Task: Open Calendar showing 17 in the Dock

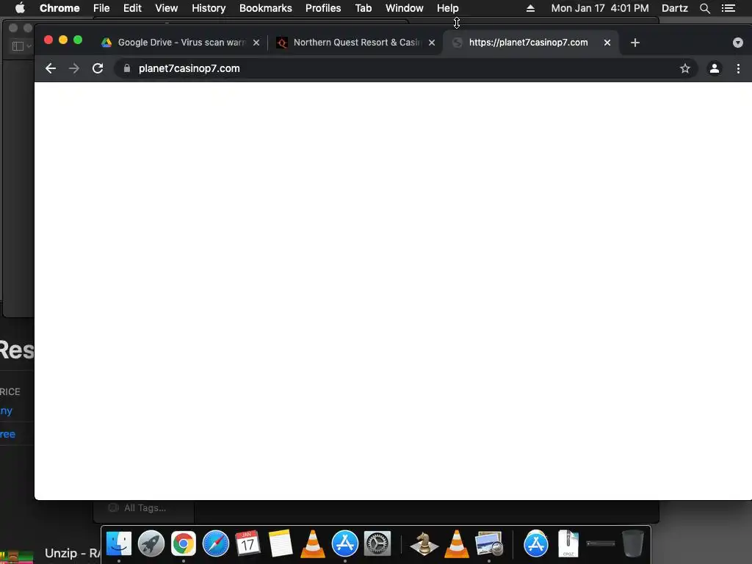Action: pos(247,544)
